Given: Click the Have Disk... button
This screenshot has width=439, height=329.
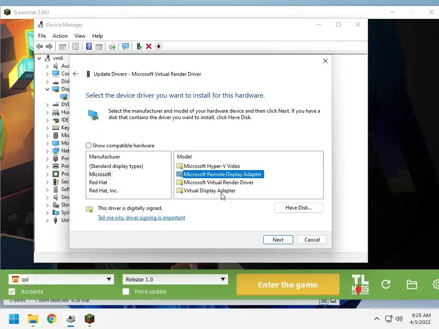Looking at the screenshot, I should tap(298, 208).
